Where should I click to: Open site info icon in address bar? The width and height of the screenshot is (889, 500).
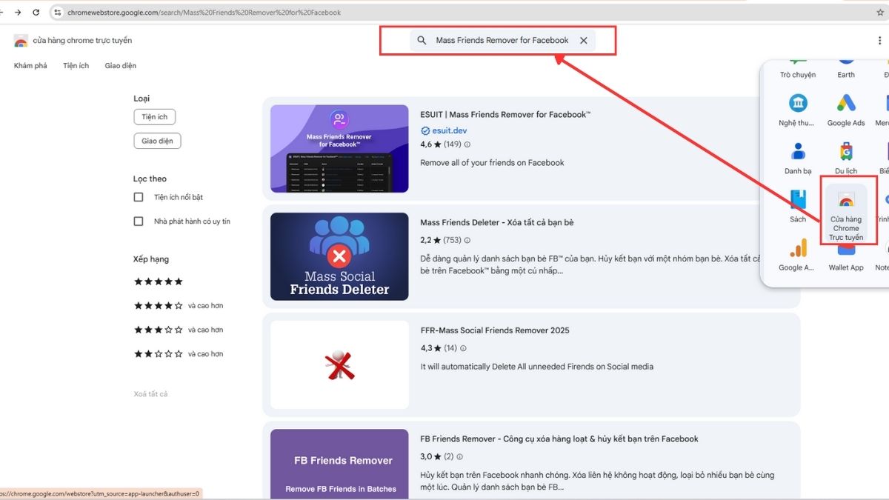58,13
